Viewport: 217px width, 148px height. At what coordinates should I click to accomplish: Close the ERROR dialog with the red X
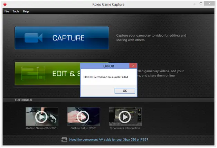pos(133,66)
